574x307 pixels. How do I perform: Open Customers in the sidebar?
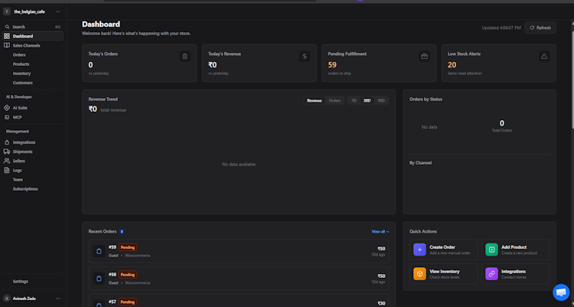(x=23, y=83)
